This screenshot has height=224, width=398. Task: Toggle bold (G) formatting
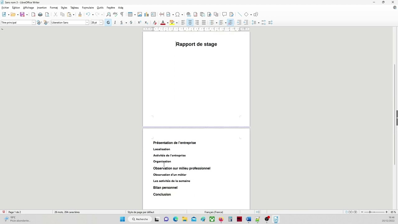pyautogui.click(x=108, y=22)
